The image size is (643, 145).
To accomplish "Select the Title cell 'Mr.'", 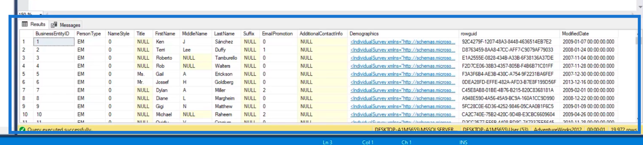I will click(x=144, y=82).
